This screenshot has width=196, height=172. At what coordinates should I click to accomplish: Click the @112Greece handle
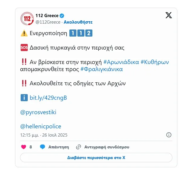(48, 22)
